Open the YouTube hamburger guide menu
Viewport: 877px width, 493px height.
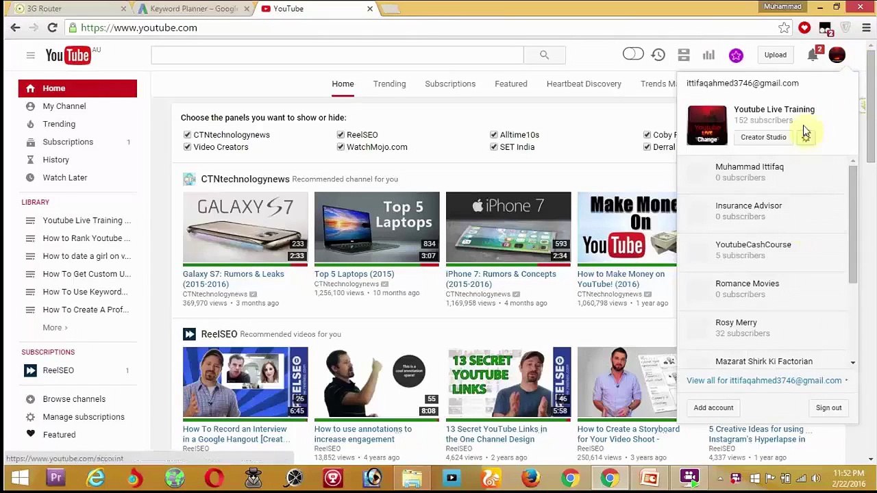[x=30, y=55]
